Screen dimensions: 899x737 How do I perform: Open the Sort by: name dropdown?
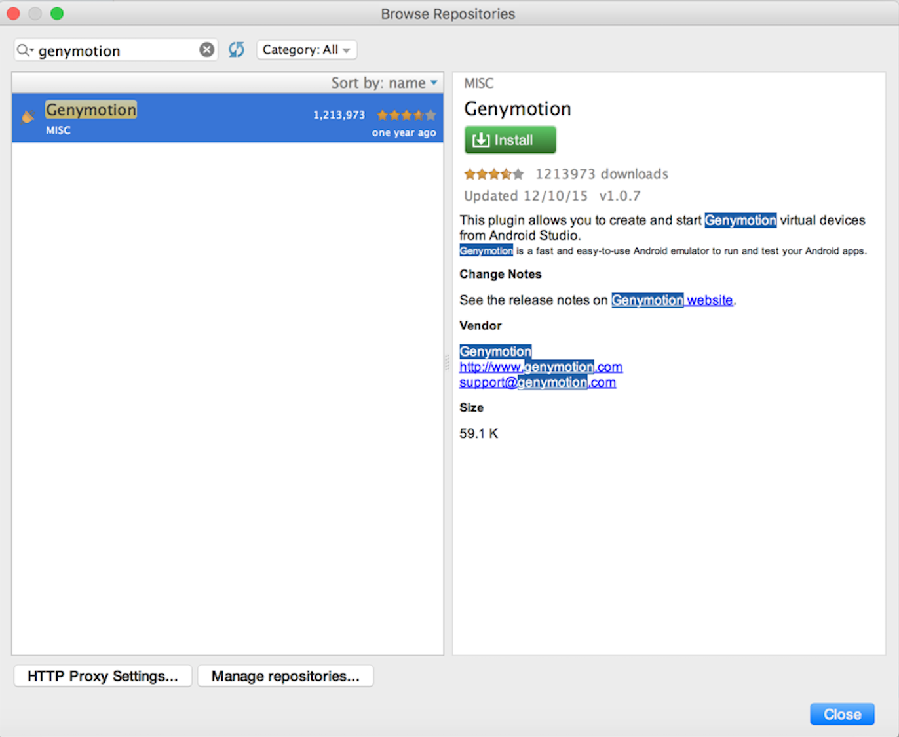click(384, 83)
